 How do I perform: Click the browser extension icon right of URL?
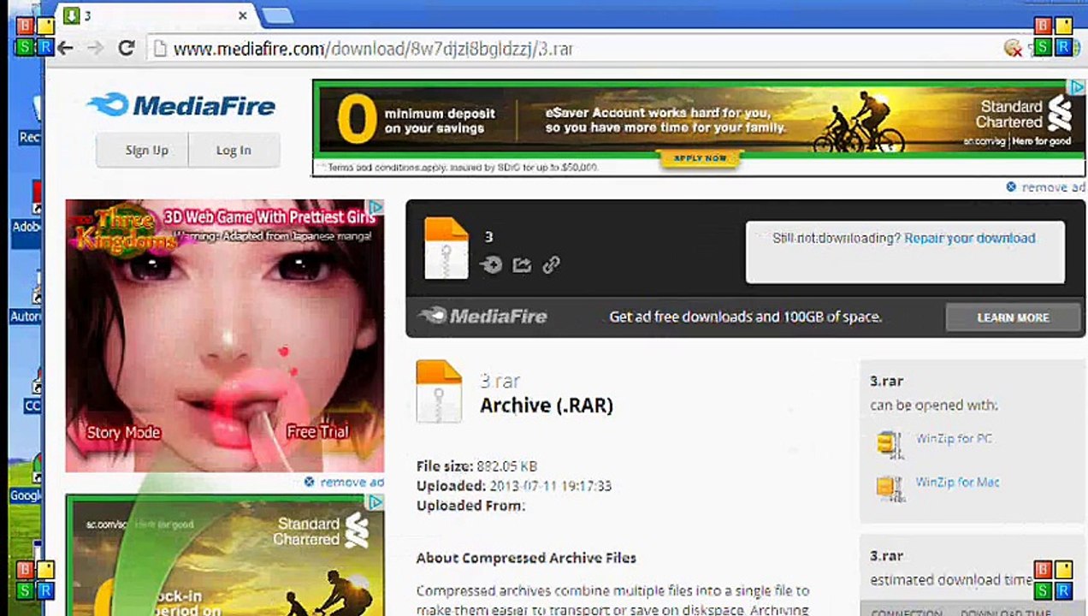(x=1014, y=49)
